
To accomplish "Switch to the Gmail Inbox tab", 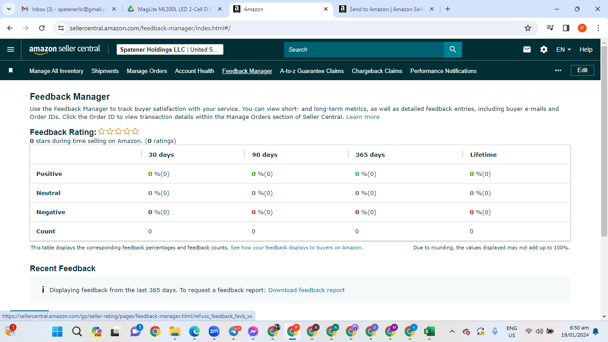I will pos(69,9).
